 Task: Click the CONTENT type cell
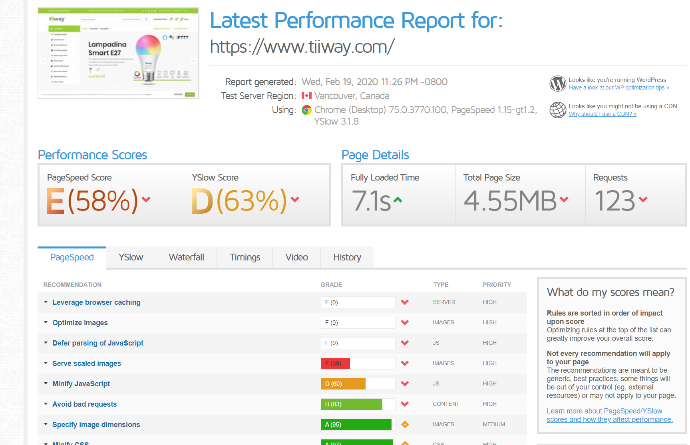coord(446,404)
